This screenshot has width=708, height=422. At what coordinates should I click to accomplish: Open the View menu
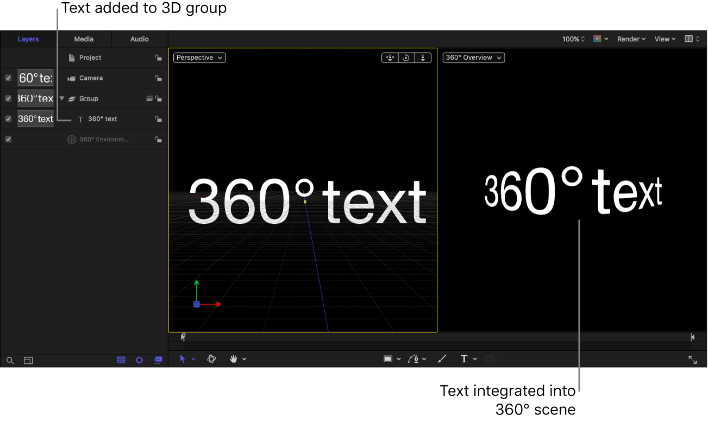pyautogui.click(x=664, y=39)
